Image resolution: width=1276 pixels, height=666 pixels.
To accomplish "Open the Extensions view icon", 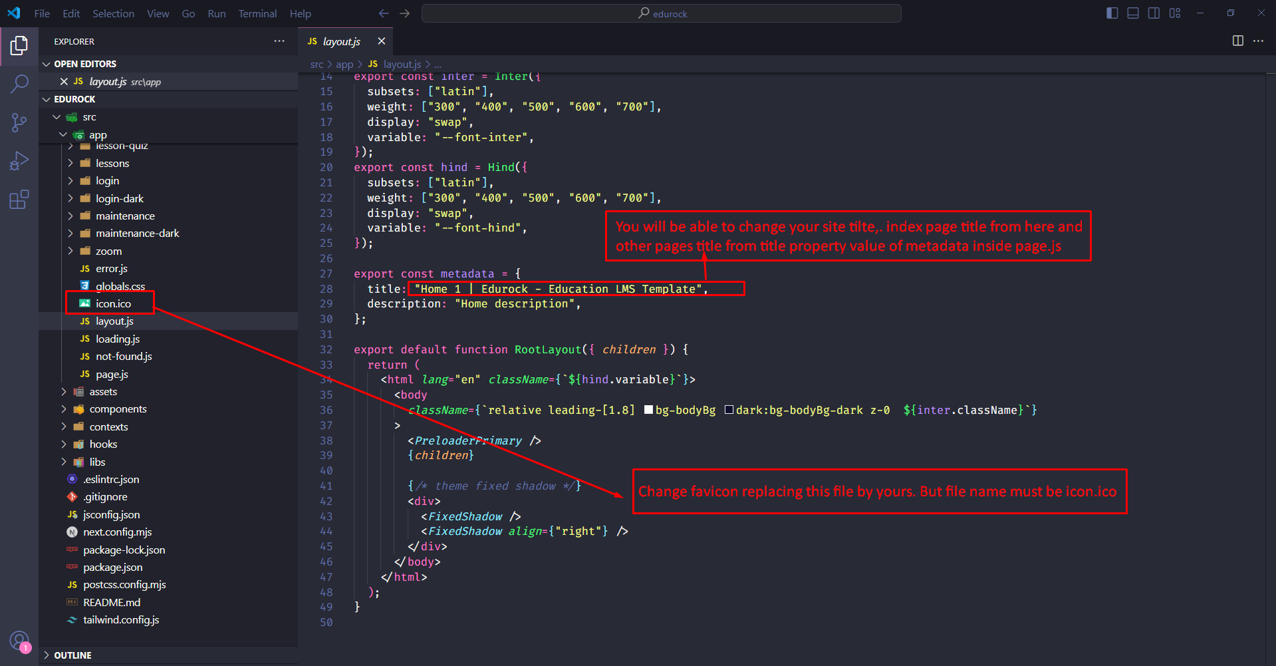I will pos(19,200).
